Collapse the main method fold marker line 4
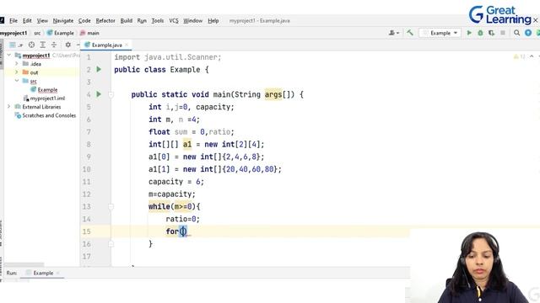The height and width of the screenshot is (303, 540). pyautogui.click(x=111, y=94)
